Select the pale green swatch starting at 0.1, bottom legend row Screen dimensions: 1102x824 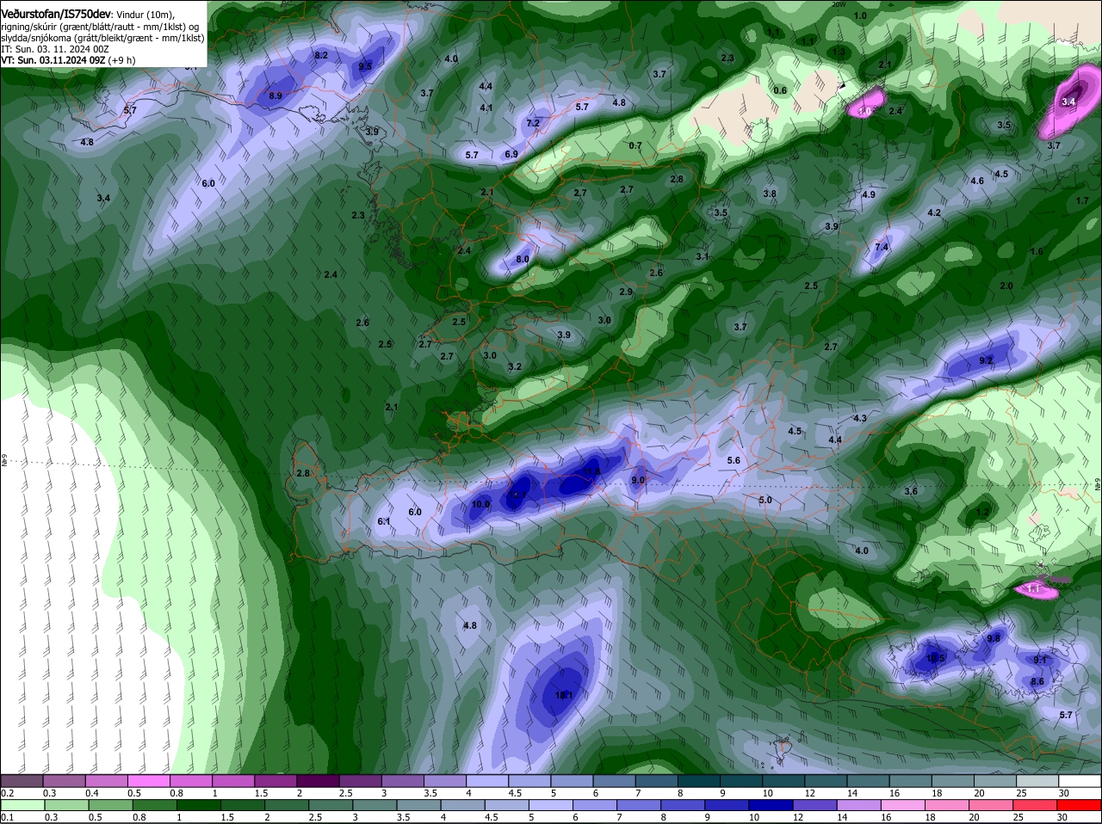(22, 805)
